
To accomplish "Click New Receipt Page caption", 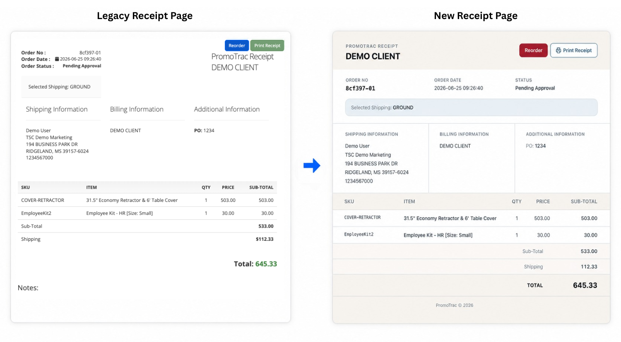I will 476,16.
